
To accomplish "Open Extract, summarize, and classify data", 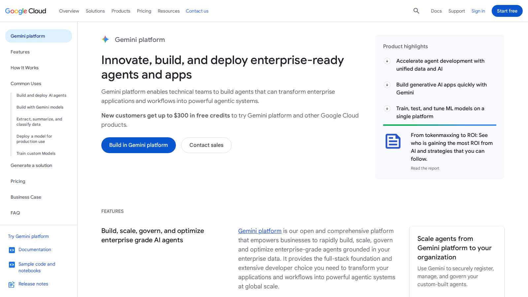I will 39,122.
